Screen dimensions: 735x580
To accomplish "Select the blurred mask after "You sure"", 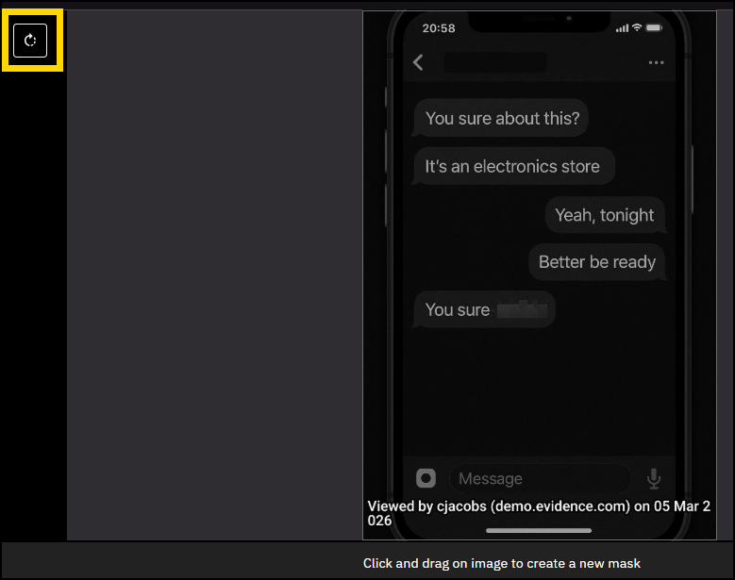I will (521, 309).
